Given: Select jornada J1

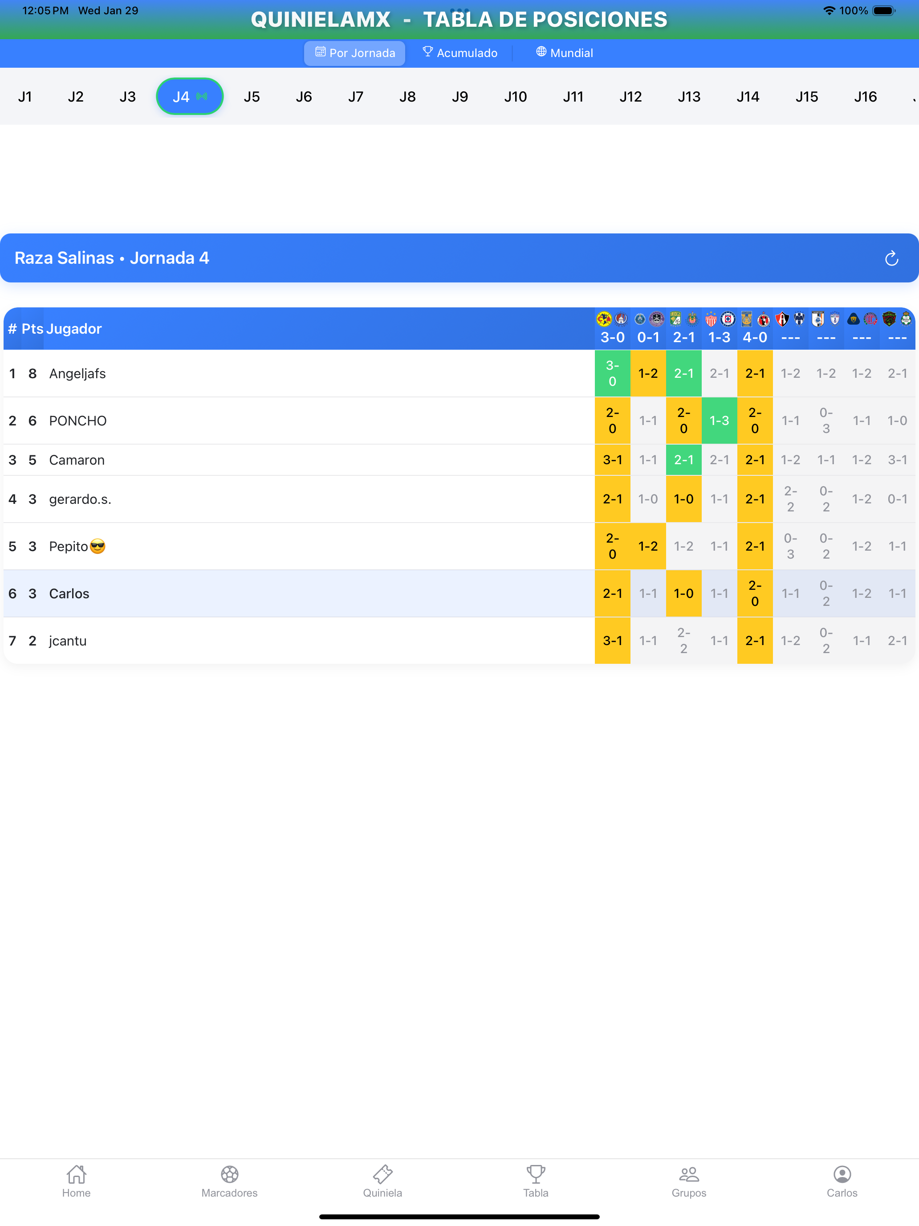Looking at the screenshot, I should tap(25, 97).
